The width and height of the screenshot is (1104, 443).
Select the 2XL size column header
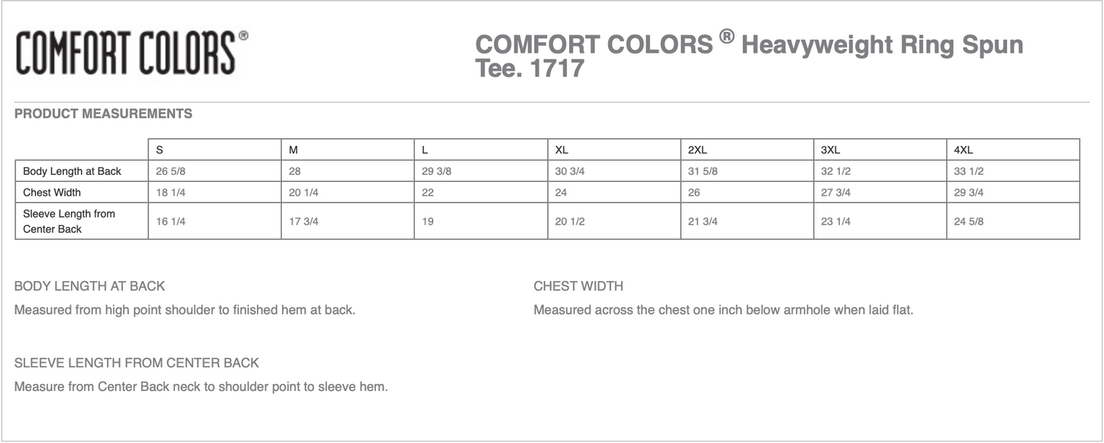click(x=698, y=150)
